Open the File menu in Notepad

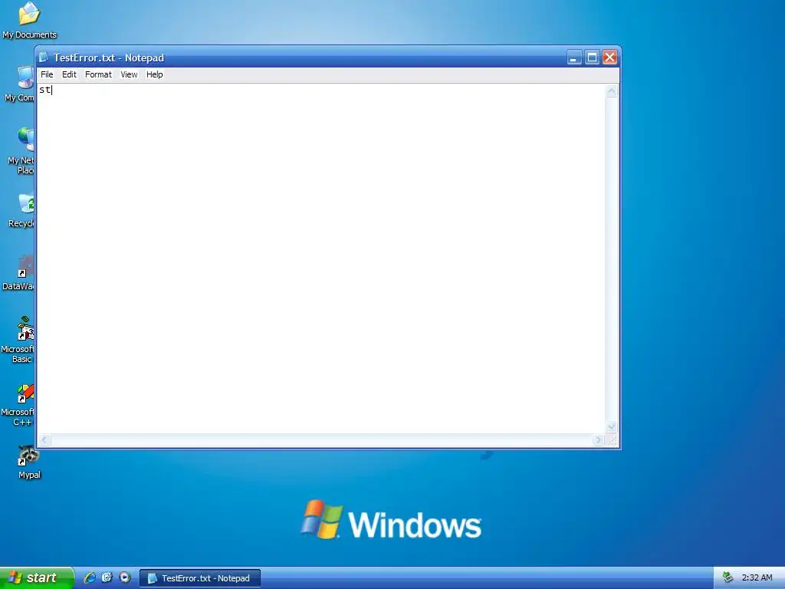point(47,74)
